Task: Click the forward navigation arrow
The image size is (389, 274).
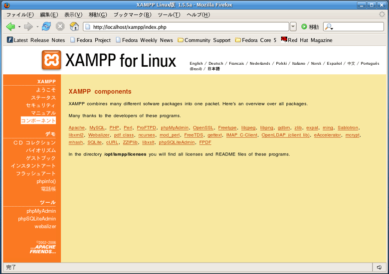Action: click(x=28, y=26)
